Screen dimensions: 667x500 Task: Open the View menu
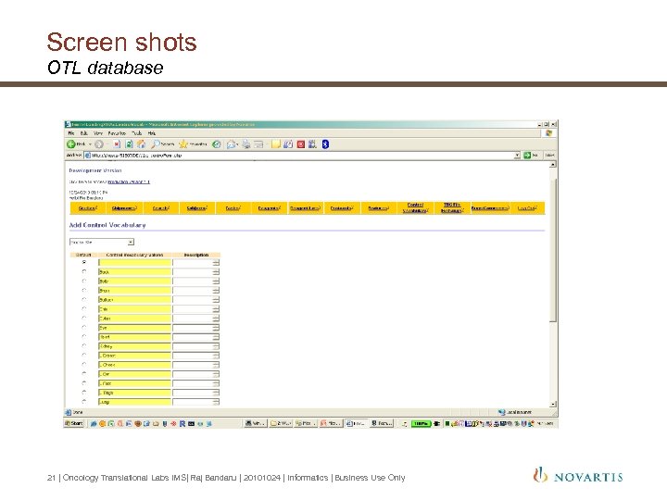pyautogui.click(x=98, y=133)
